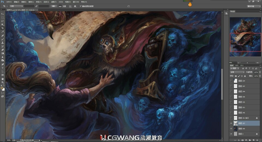Show layer 334 visibility box

click(231, 81)
